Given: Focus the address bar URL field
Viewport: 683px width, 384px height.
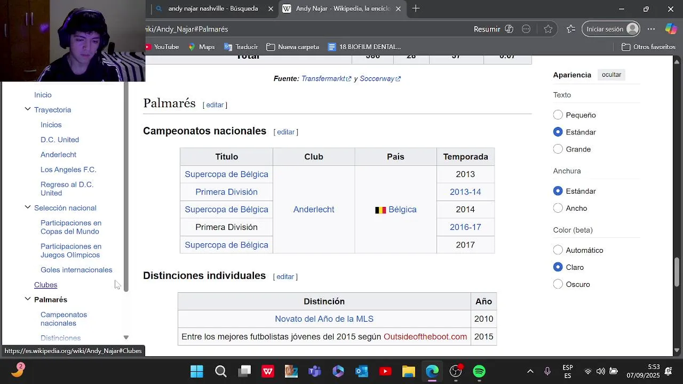Looking at the screenshot, I should point(304,29).
